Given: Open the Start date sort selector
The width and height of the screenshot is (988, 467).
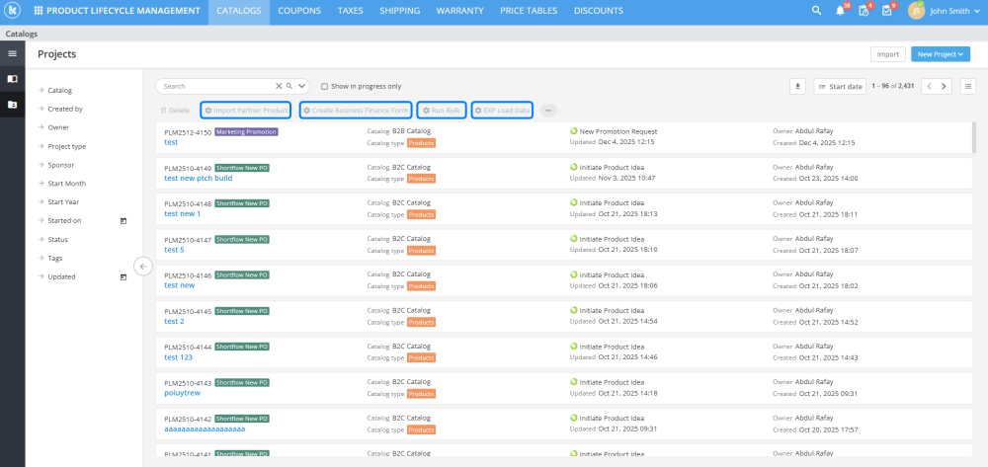Looking at the screenshot, I should [840, 86].
